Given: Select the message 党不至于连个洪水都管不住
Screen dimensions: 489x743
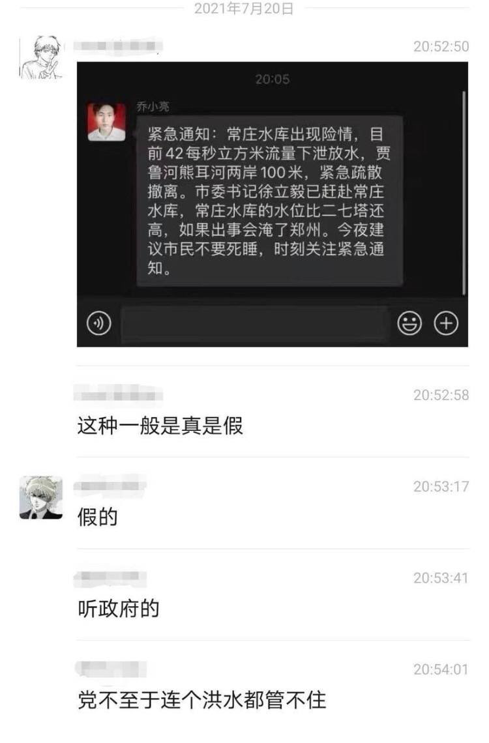Looking at the screenshot, I should [x=202, y=701].
